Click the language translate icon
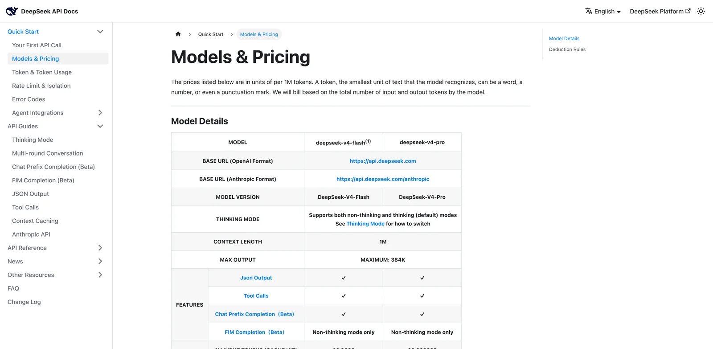The width and height of the screenshot is (713, 349). 589,11
